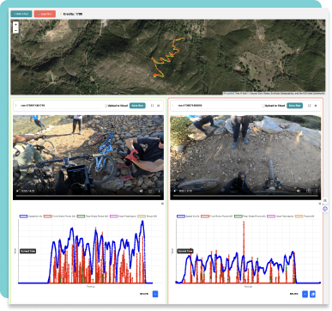The image size is (332, 311).
Task: Click Save Run in the right panel
Action: (x=294, y=106)
